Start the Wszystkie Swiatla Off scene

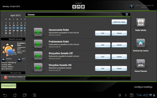click(38, 55)
